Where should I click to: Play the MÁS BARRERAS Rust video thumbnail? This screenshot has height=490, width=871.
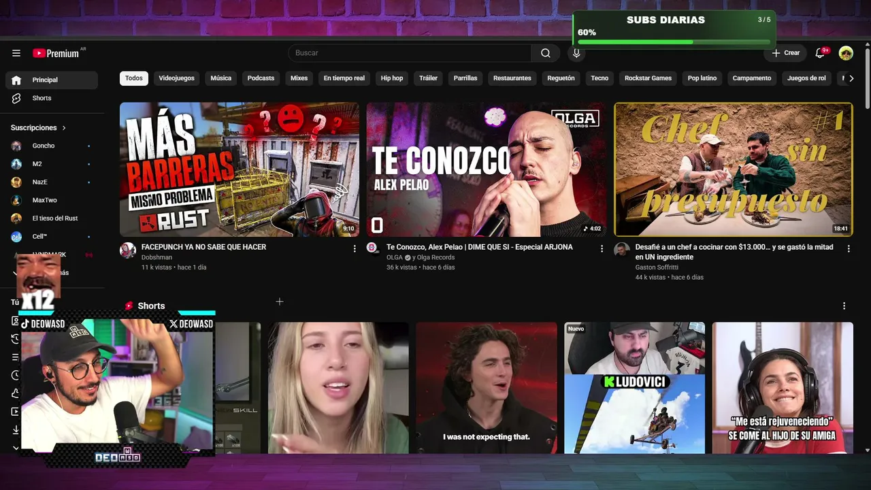240,169
